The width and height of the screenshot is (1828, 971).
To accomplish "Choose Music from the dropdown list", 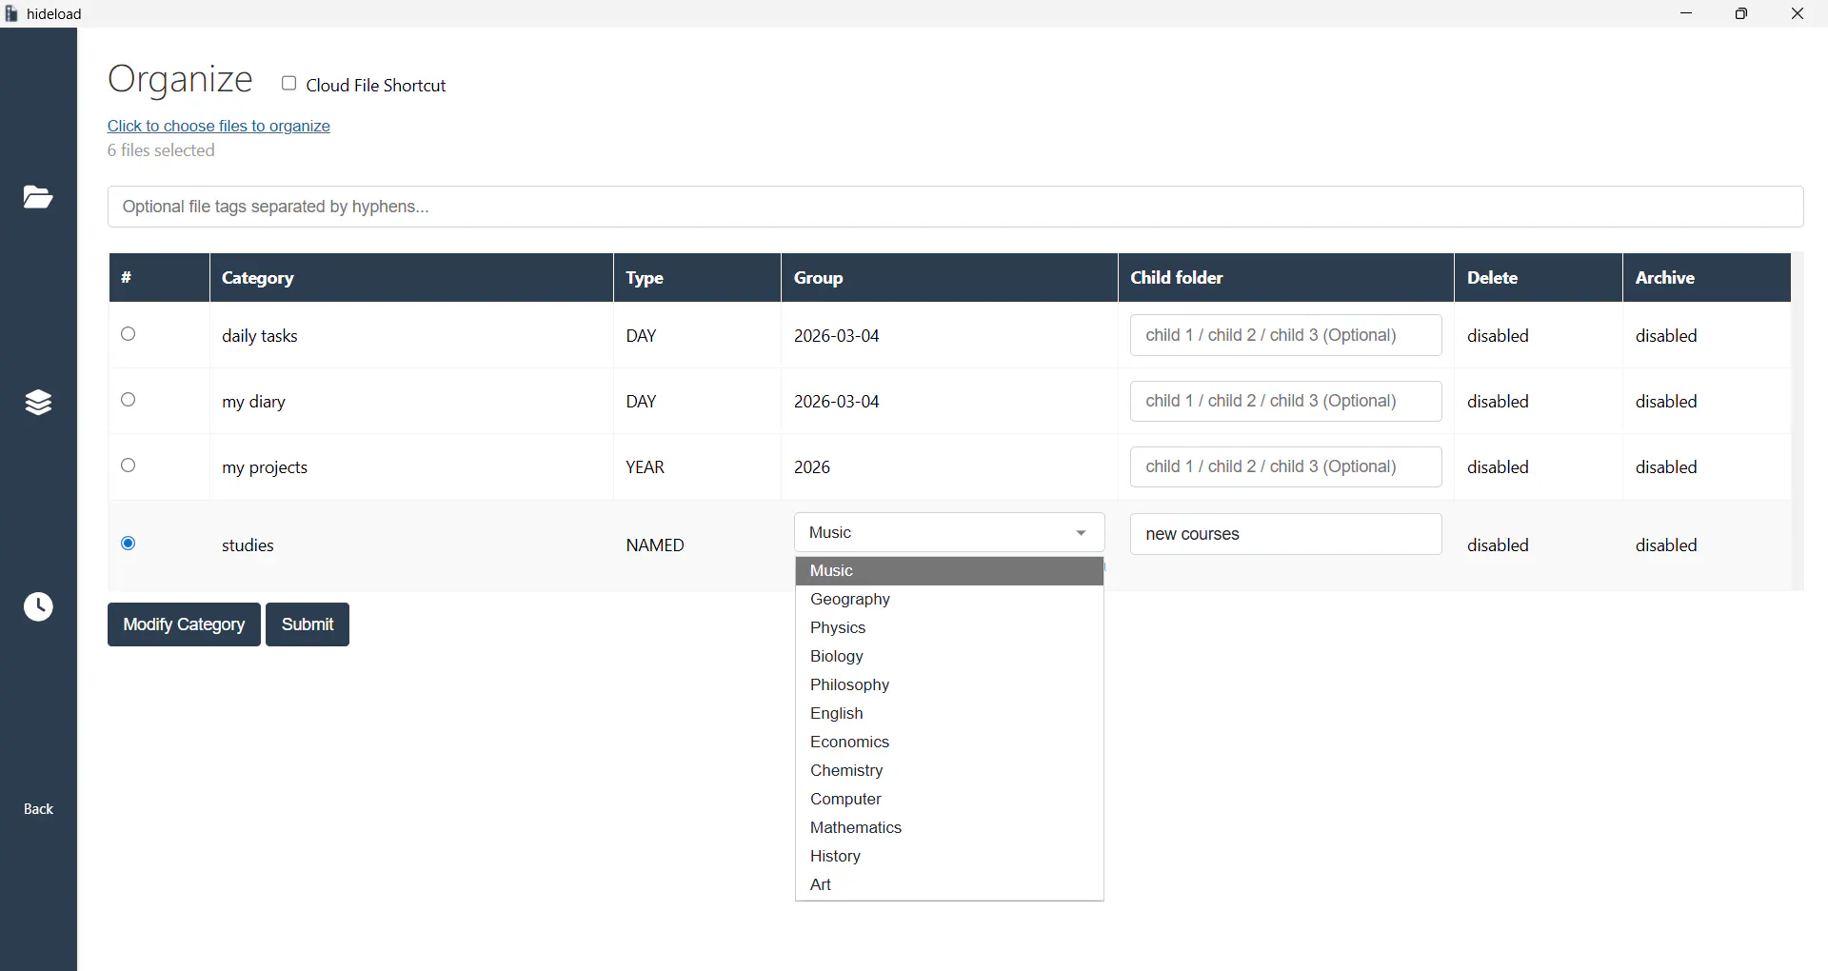I will [x=949, y=571].
